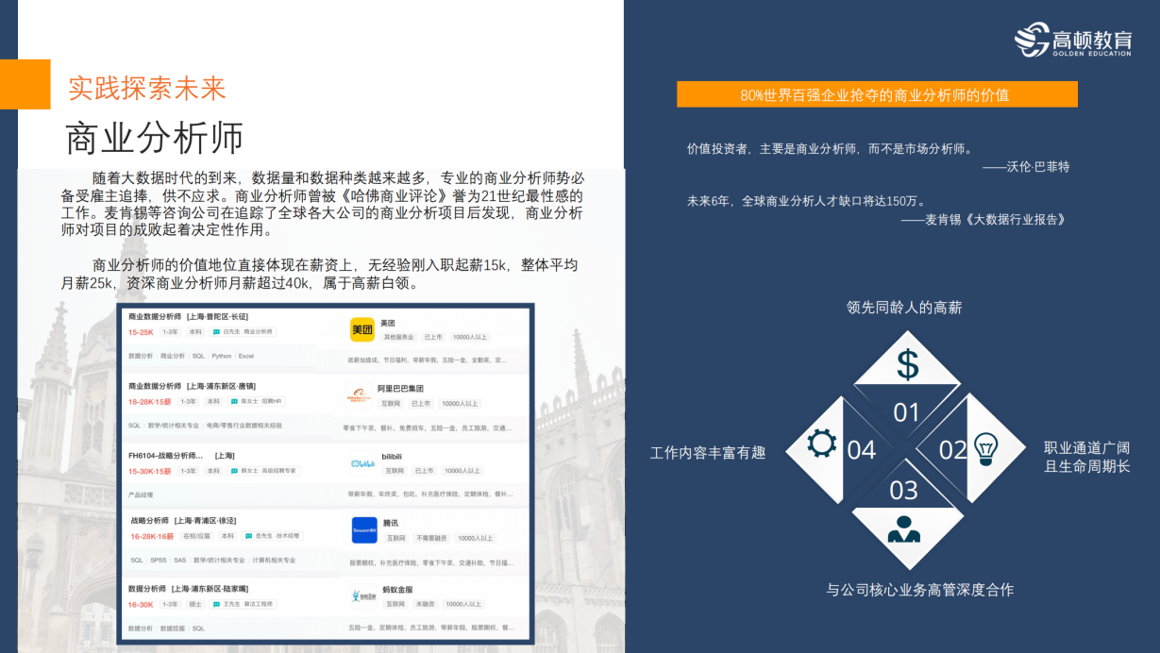Click the large 商业分析师 heading
Screen dimensions: 1160x653
154,138
